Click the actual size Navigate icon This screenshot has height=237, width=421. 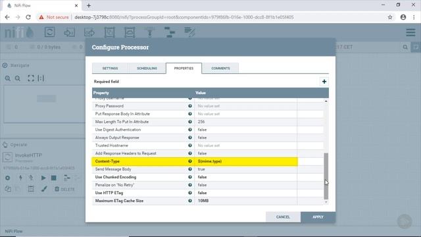click(x=41, y=78)
